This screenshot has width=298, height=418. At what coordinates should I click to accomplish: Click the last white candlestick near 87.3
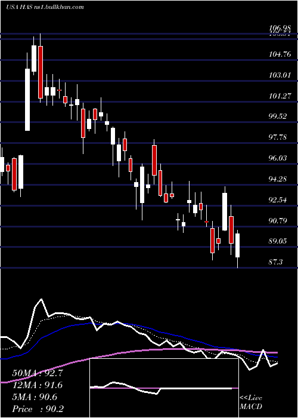[x=237, y=245]
